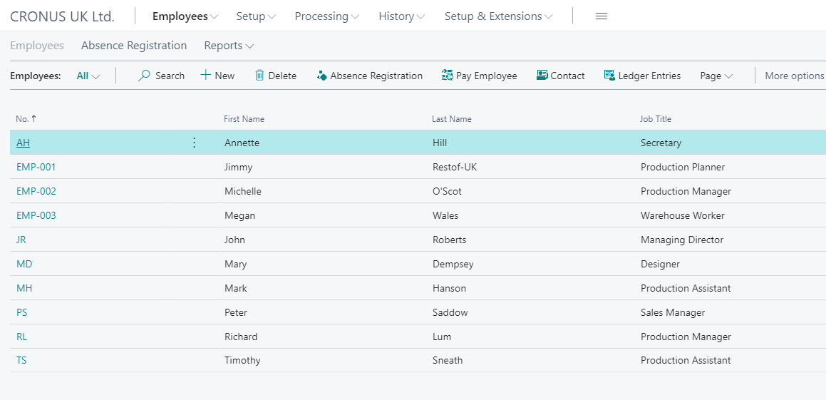Expand the Setup & Extensions menu

[x=498, y=16]
